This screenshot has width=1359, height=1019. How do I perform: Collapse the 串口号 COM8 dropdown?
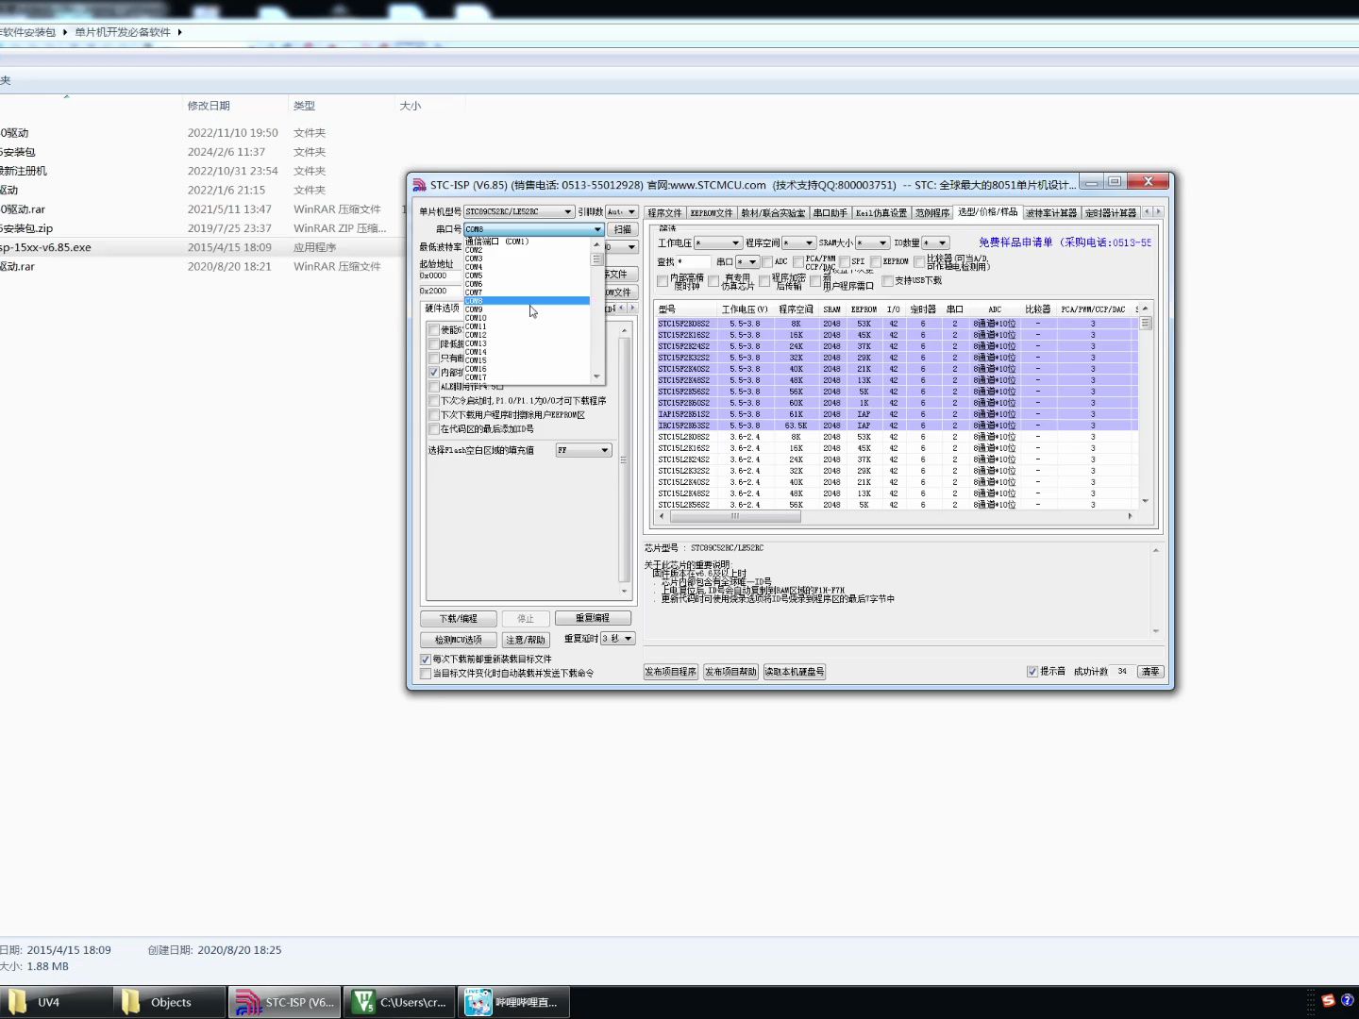point(534,229)
